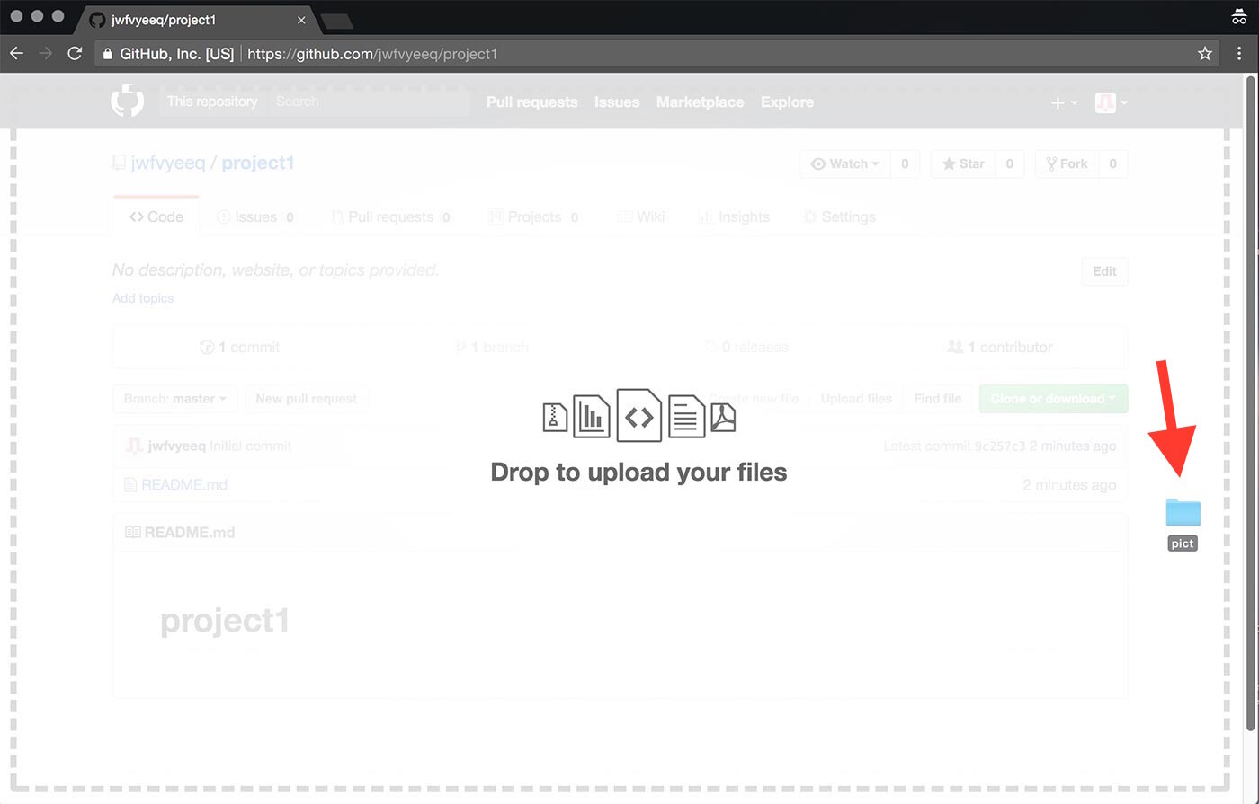Open Issues in the top navigation
This screenshot has height=804, width=1259.
[617, 102]
